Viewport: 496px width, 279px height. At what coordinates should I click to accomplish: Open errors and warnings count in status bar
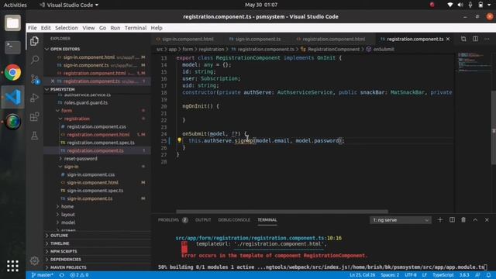(79, 275)
